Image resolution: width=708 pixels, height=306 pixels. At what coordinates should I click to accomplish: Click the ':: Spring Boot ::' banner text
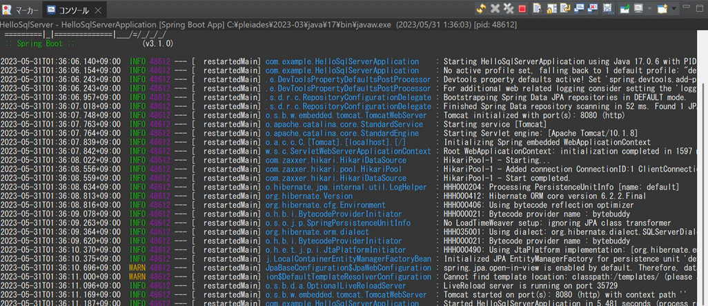point(40,43)
